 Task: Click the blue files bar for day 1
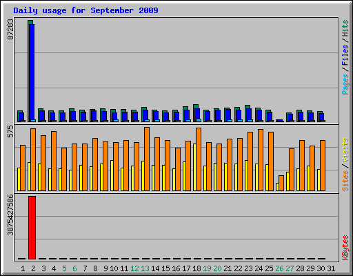tap(21, 117)
